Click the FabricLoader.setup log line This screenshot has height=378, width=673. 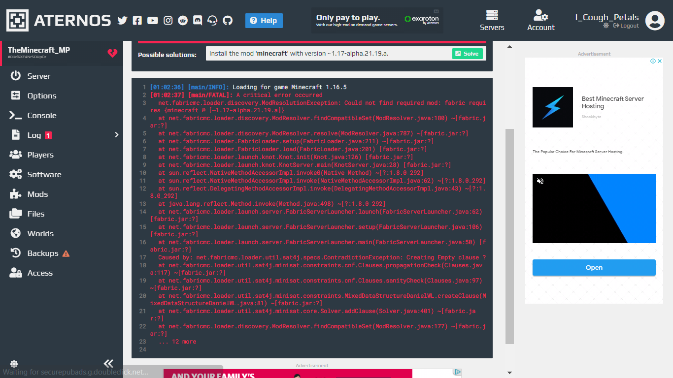coord(296,141)
